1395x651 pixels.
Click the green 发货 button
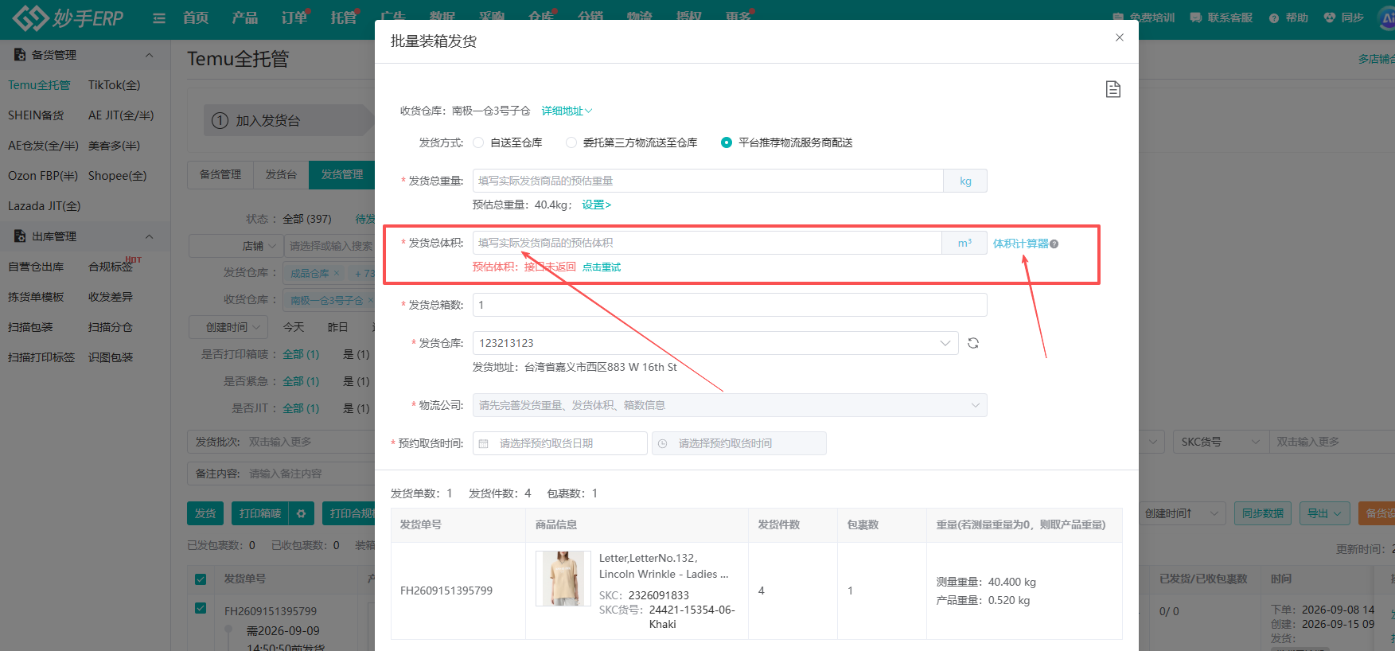click(205, 513)
